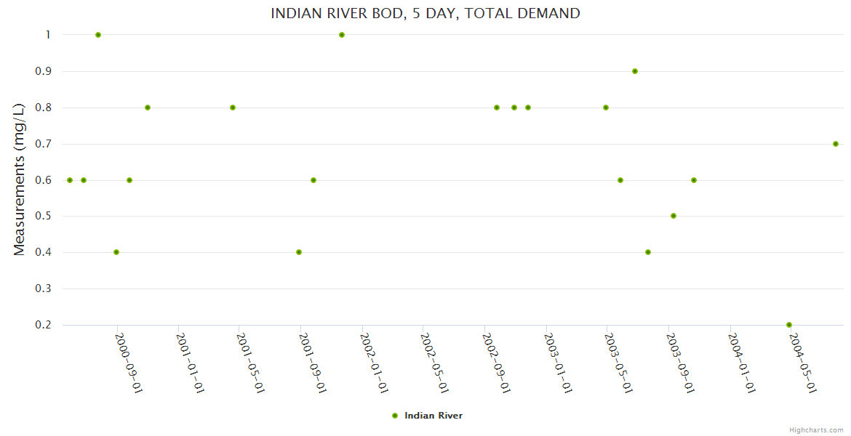Select the very first 0.6 data point
Viewport: 851px width, 436px height.
coord(70,180)
